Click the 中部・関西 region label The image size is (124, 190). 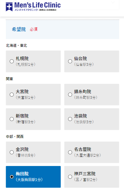coord(15,137)
